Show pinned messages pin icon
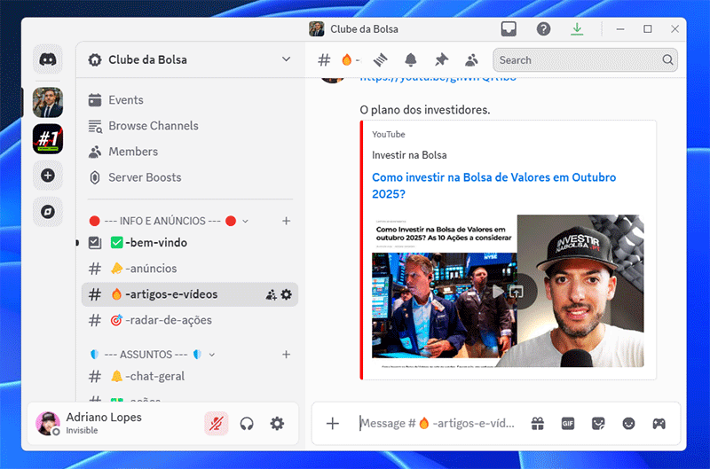The image size is (710, 469). click(x=441, y=59)
